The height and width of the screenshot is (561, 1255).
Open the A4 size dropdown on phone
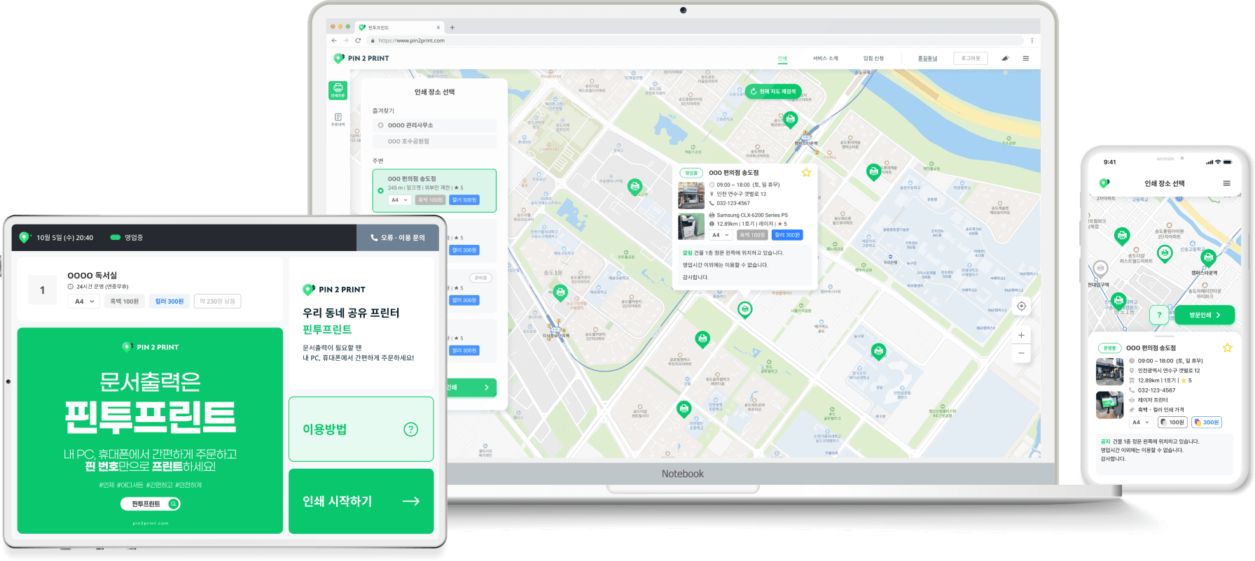pyautogui.click(x=1141, y=422)
